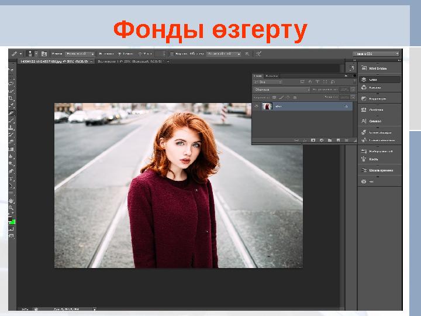Switch to the Слои tab in layers panel
This screenshot has width=421, height=316.
(258, 76)
